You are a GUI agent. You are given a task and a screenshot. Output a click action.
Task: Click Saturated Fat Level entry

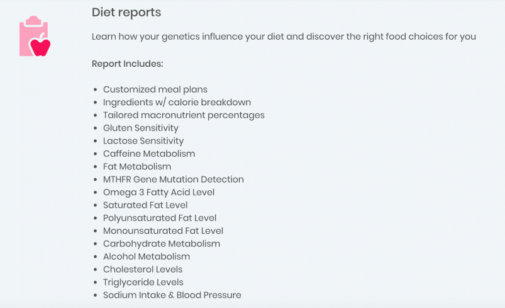(145, 205)
